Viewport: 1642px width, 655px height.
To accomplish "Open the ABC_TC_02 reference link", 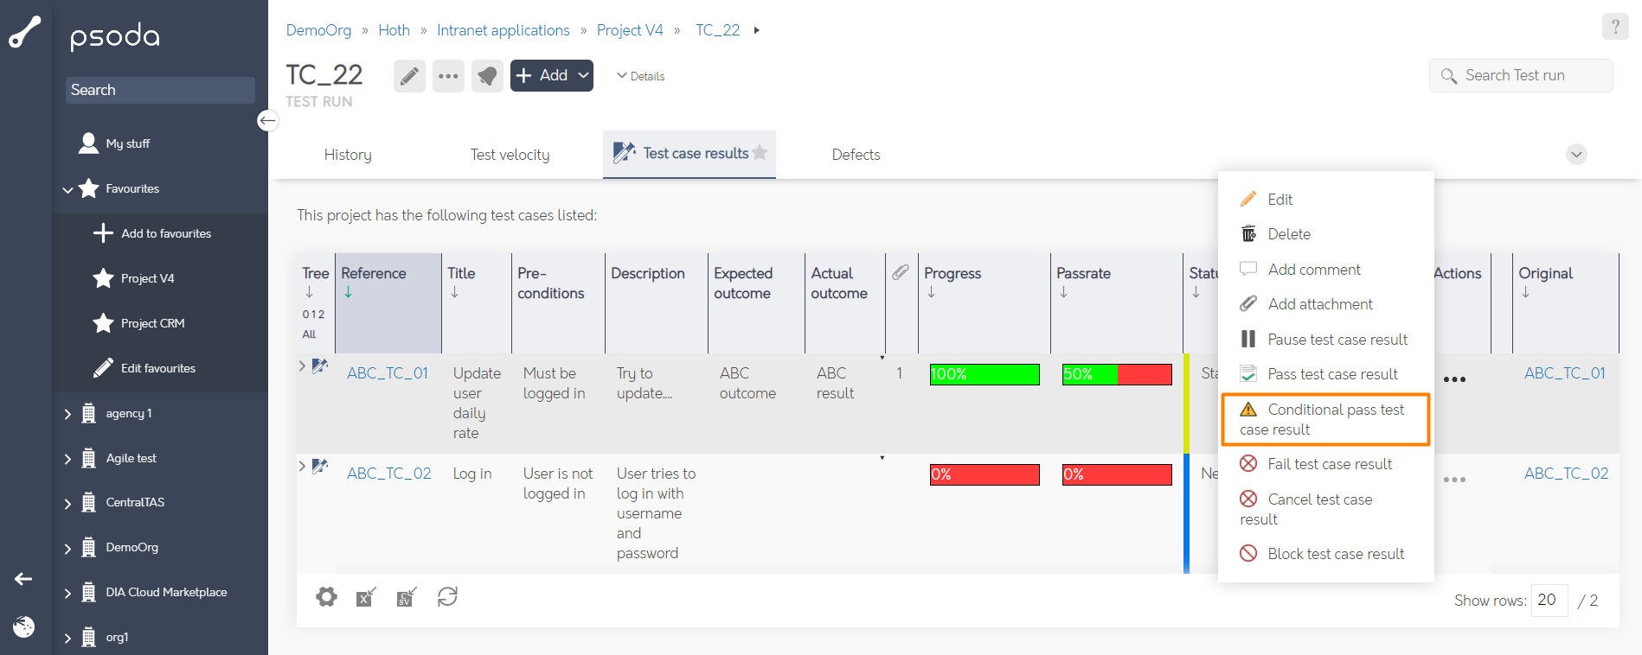I will (x=388, y=474).
